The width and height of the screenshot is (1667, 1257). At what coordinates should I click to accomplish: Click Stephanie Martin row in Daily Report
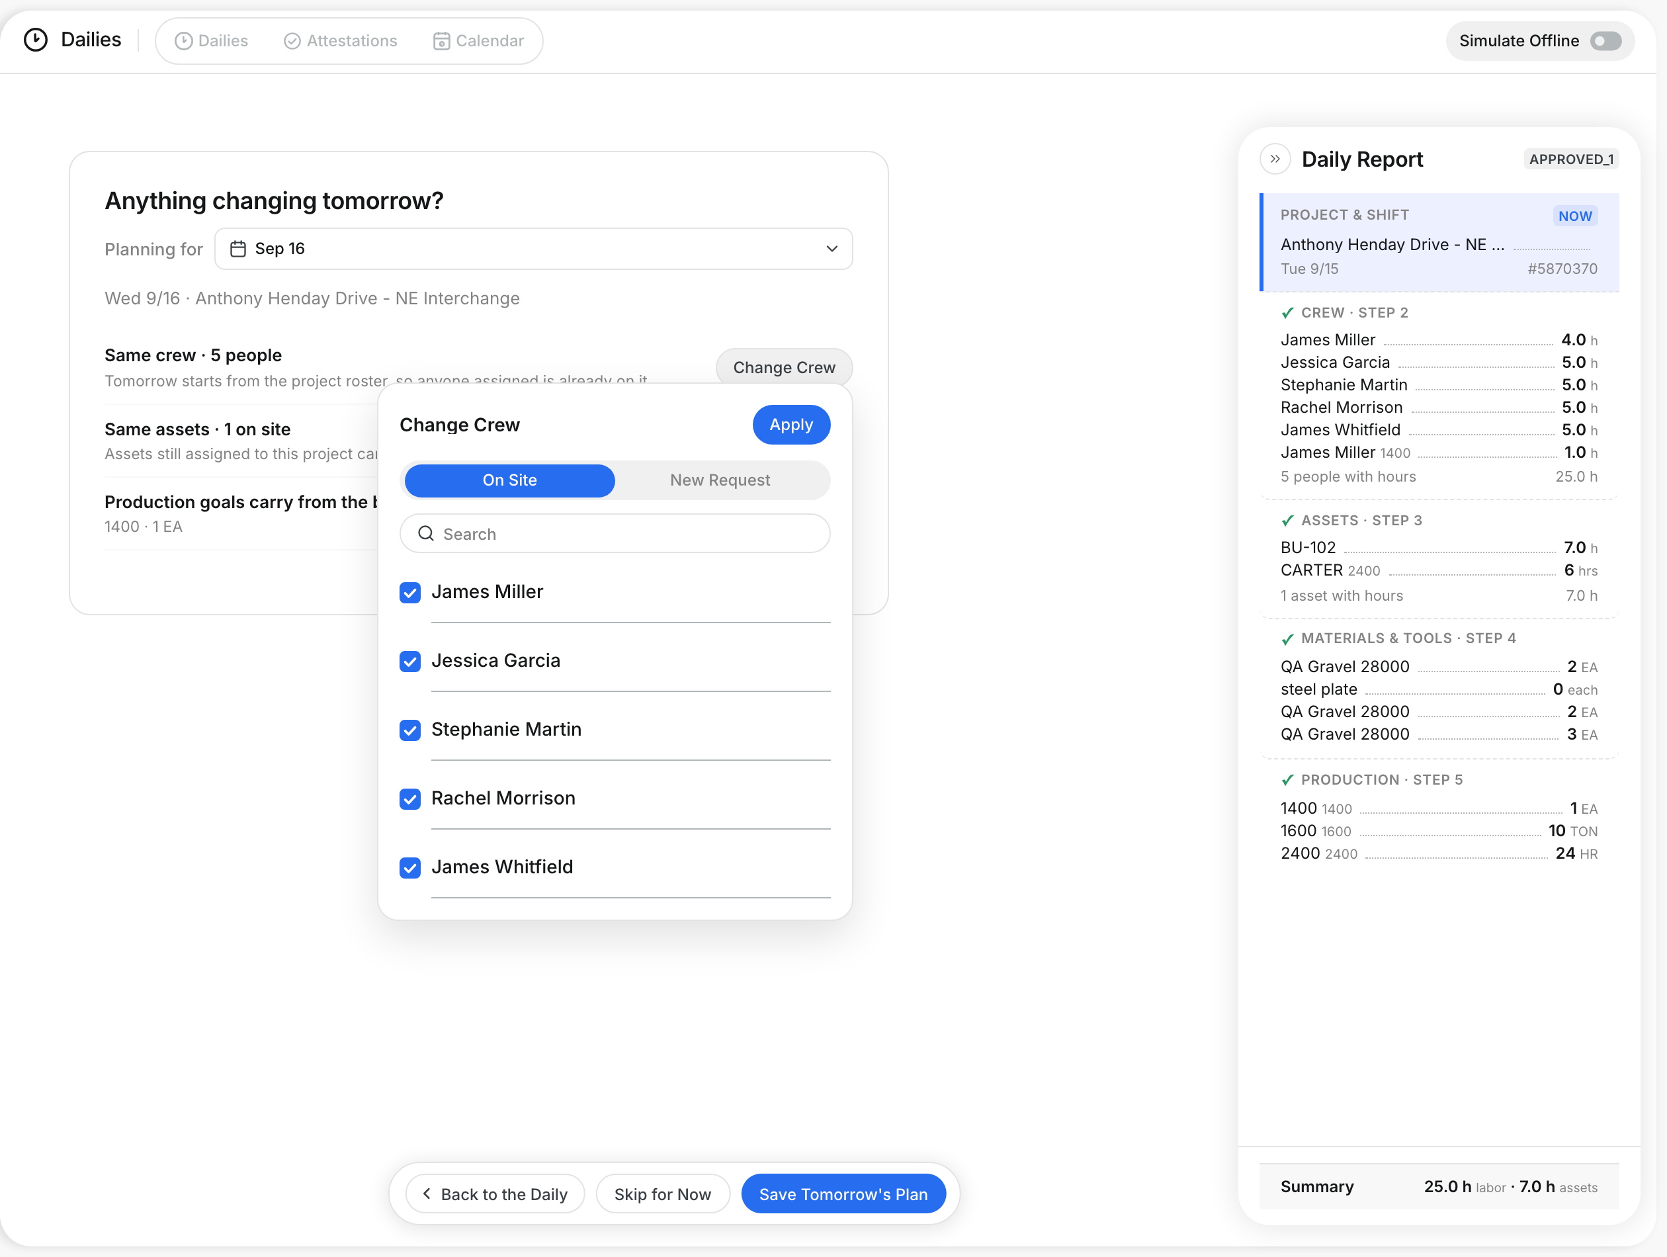[x=1439, y=384]
